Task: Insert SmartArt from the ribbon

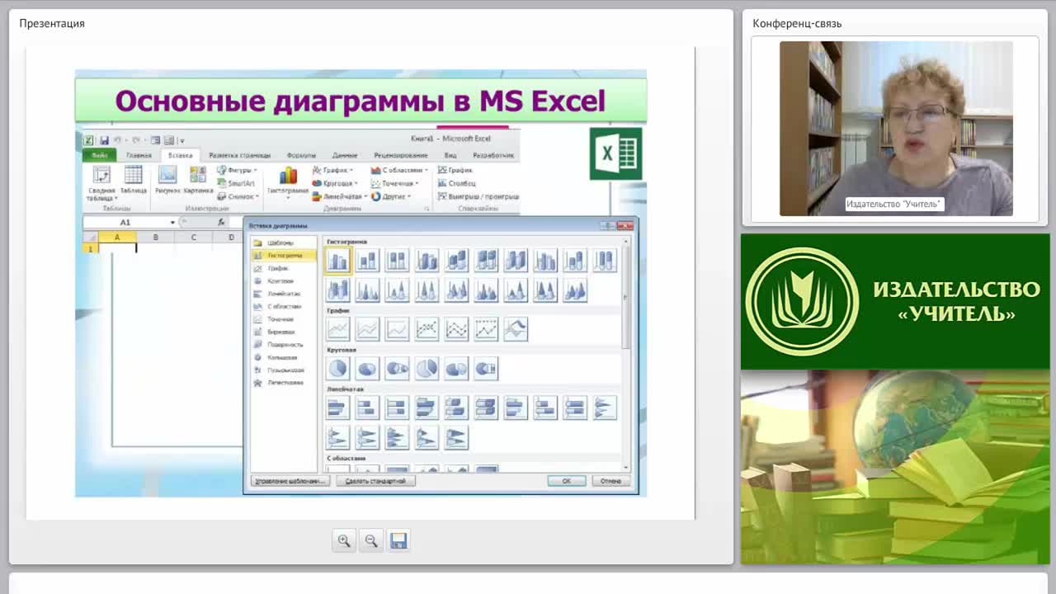Action: click(236, 183)
